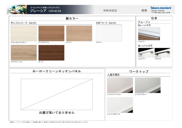Click the footnote disclaimer line at bottom
Viewport: 182px width, 128px height.
coord(49,122)
